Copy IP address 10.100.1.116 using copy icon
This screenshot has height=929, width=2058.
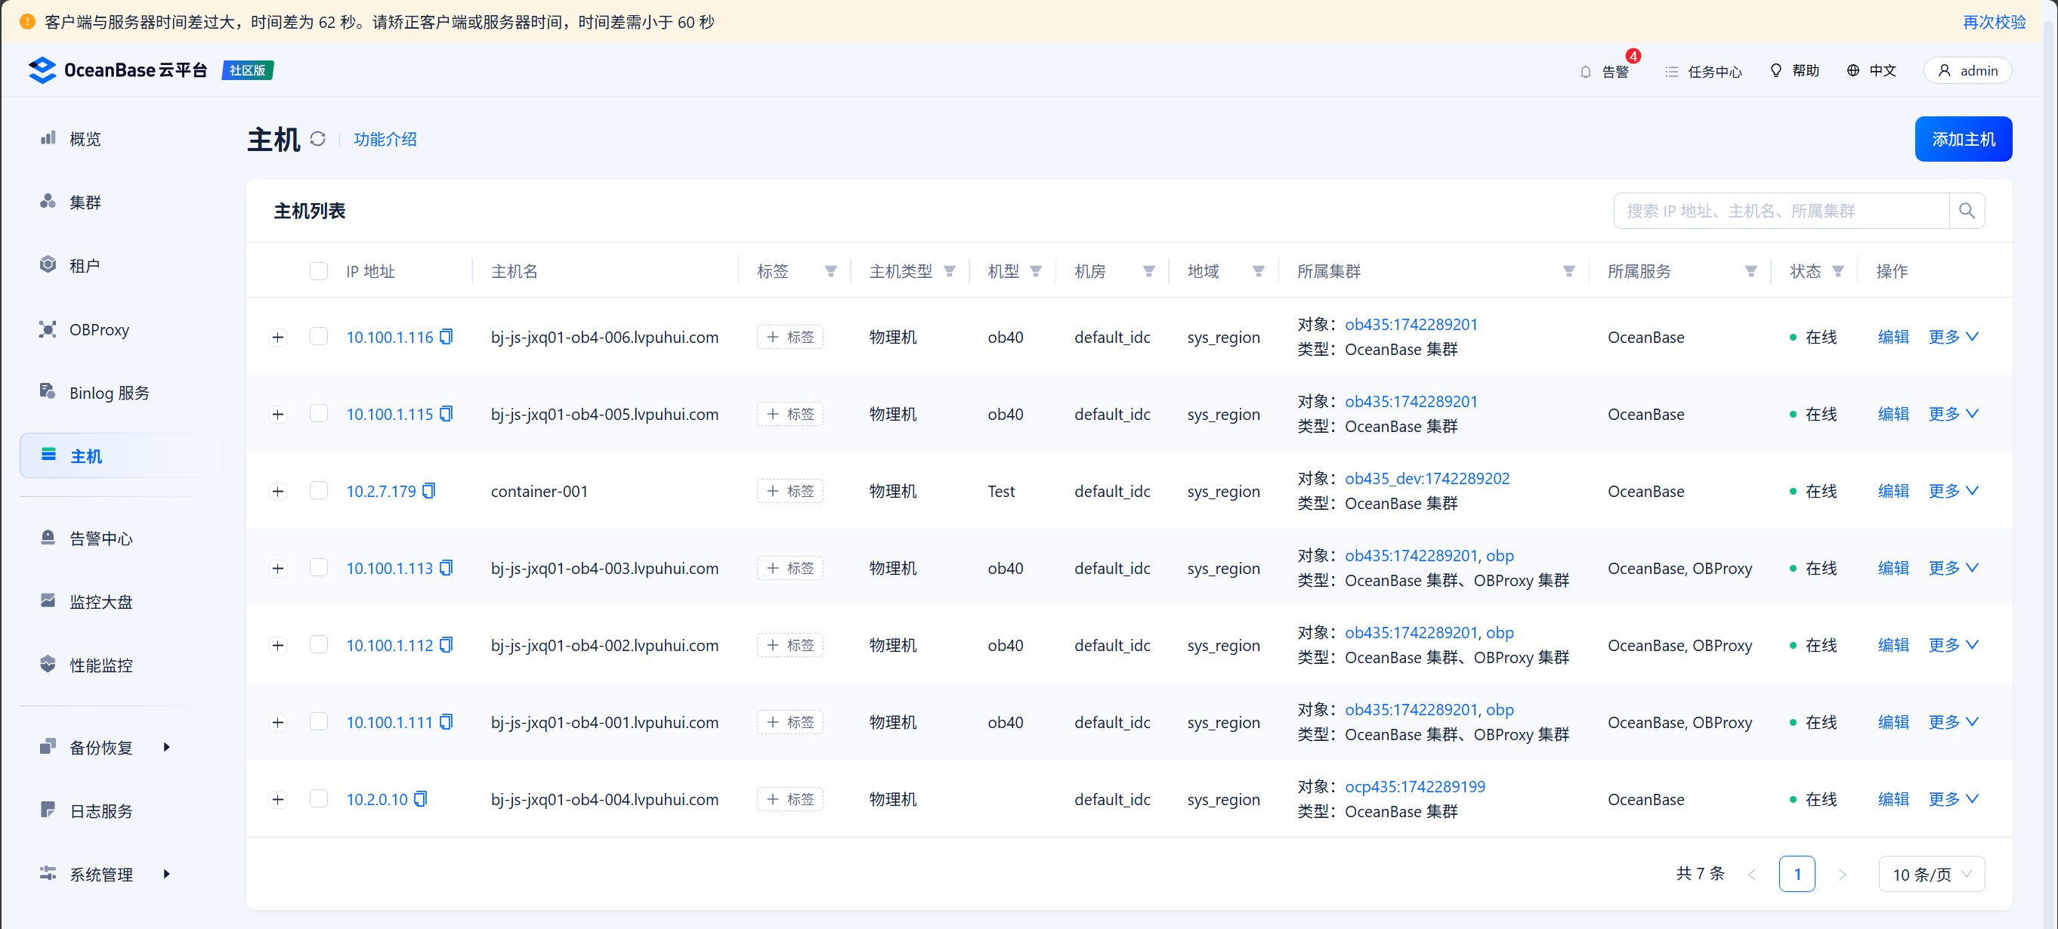(446, 337)
